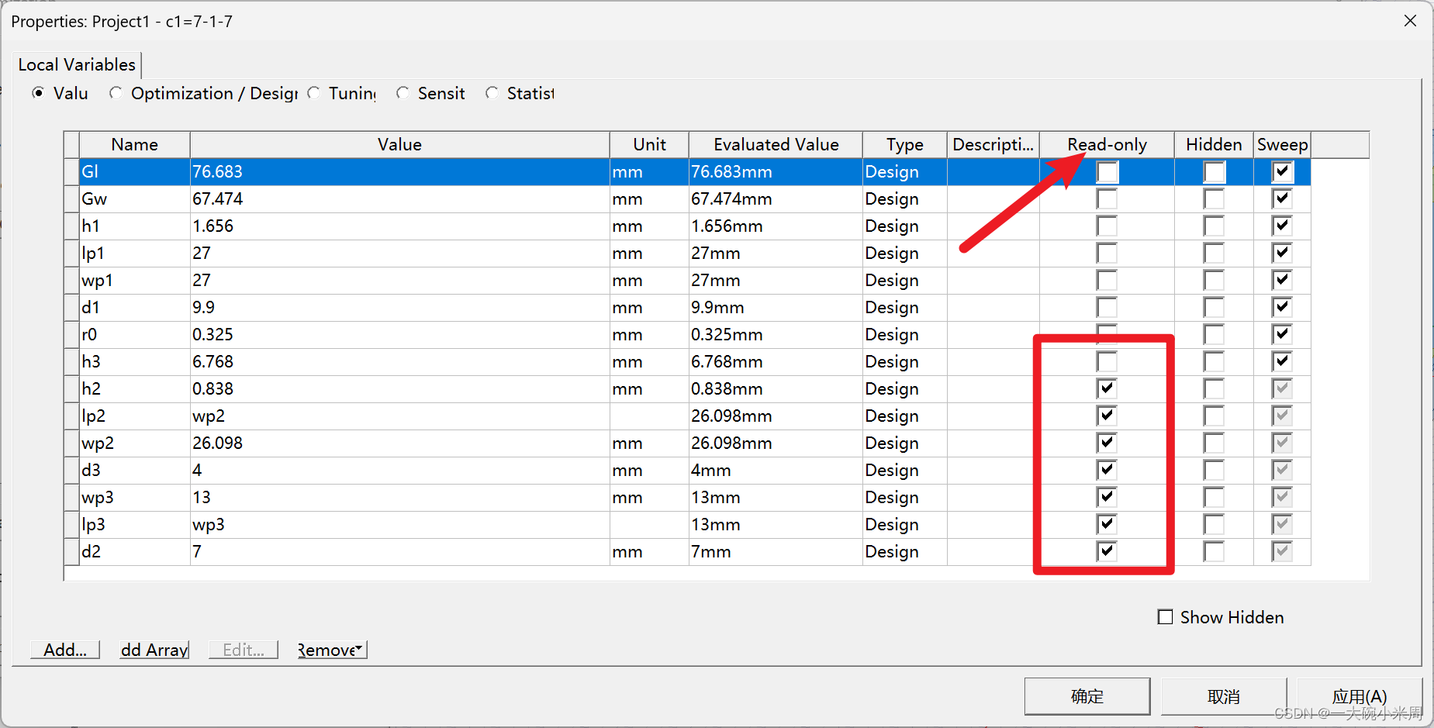Sort by the Name column header
The width and height of the screenshot is (1434, 728).
tap(134, 145)
